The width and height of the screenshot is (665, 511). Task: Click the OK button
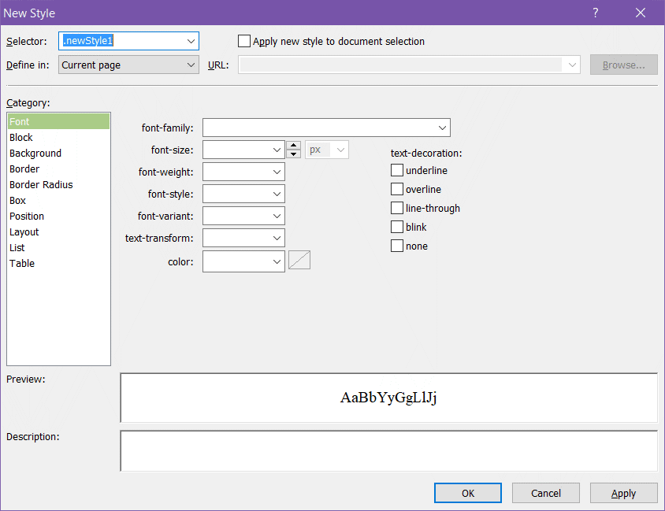click(467, 494)
